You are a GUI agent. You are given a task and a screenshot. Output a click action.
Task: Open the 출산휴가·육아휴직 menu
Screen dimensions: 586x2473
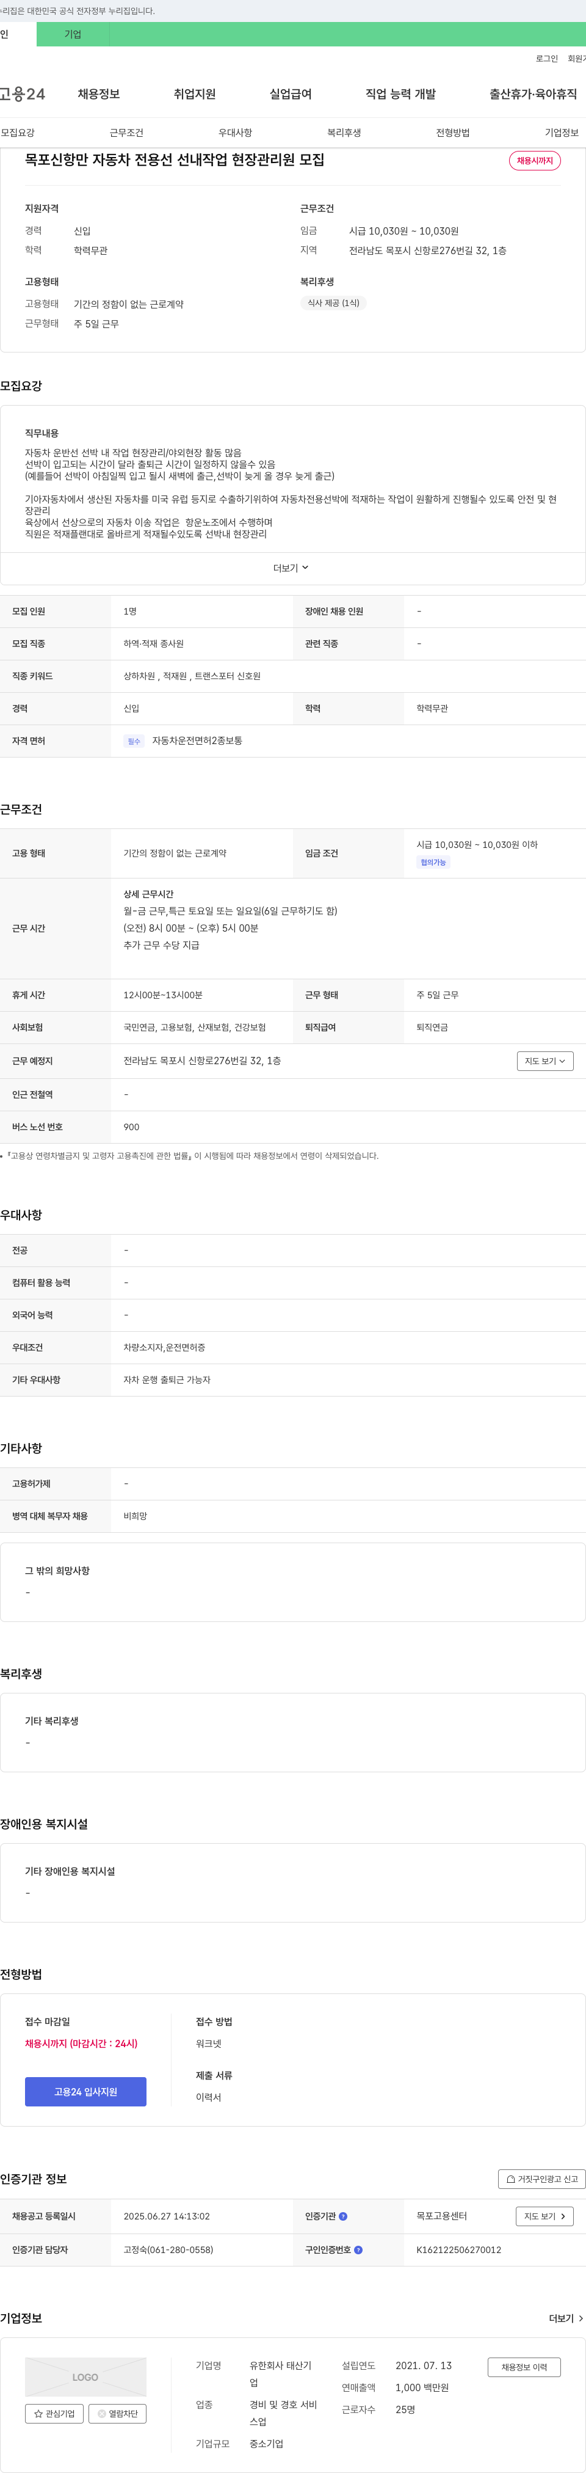coord(534,94)
